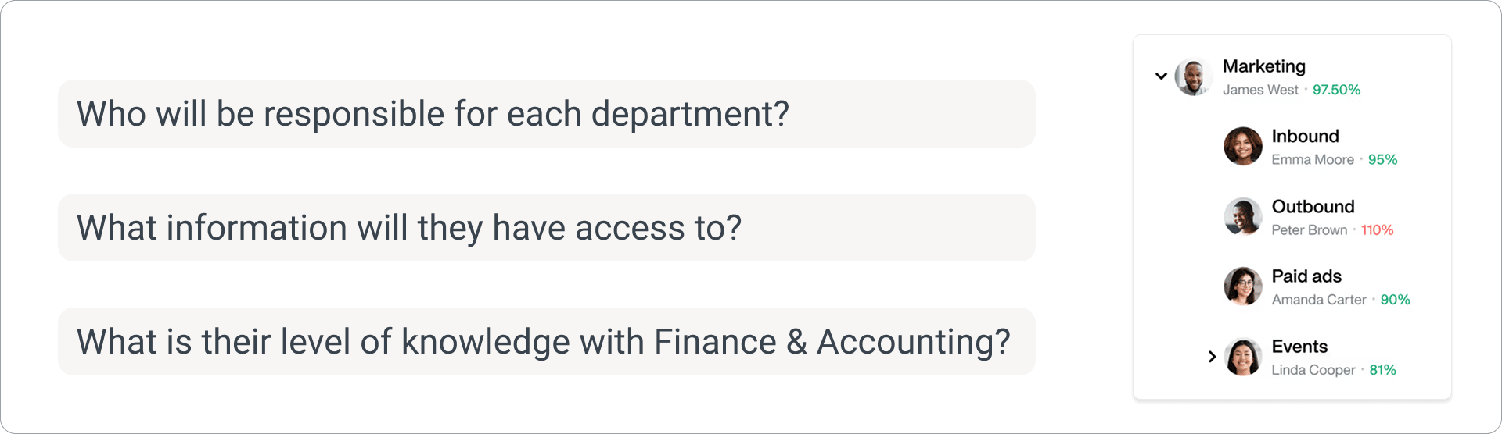Viewport: 1502px width, 434px height.
Task: Open Emma Moore's avatar photo
Action: pyautogui.click(x=1243, y=146)
